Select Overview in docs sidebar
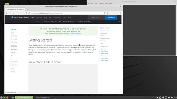 point(14,29)
